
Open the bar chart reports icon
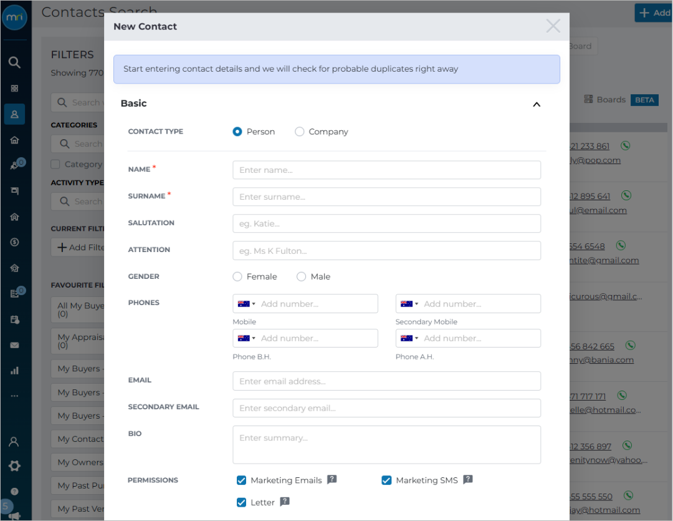click(14, 371)
